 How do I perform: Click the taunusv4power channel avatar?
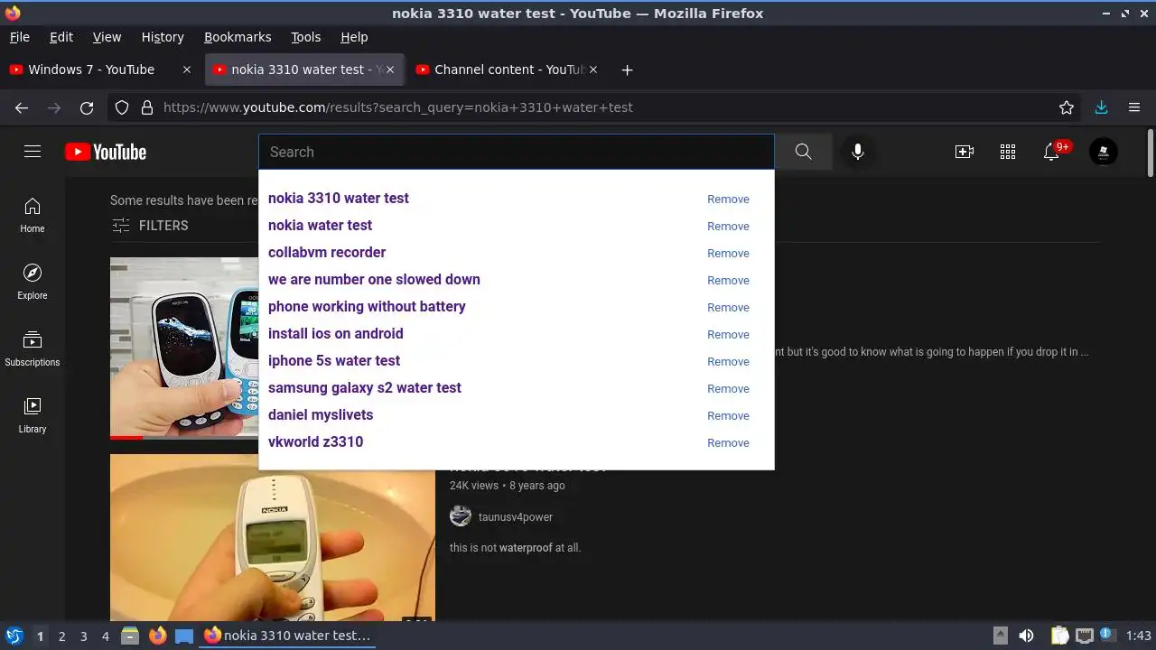point(461,516)
